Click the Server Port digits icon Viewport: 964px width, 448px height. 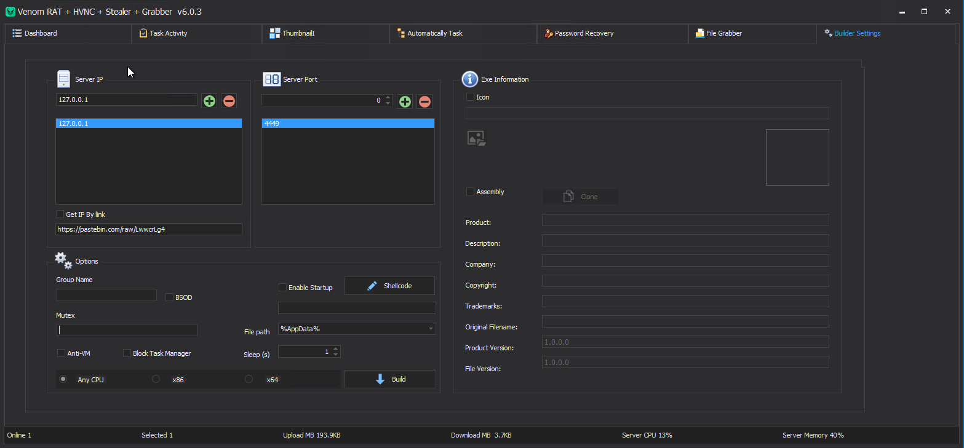[x=271, y=79]
